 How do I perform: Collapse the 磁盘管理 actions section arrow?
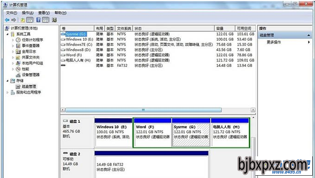point(309,36)
